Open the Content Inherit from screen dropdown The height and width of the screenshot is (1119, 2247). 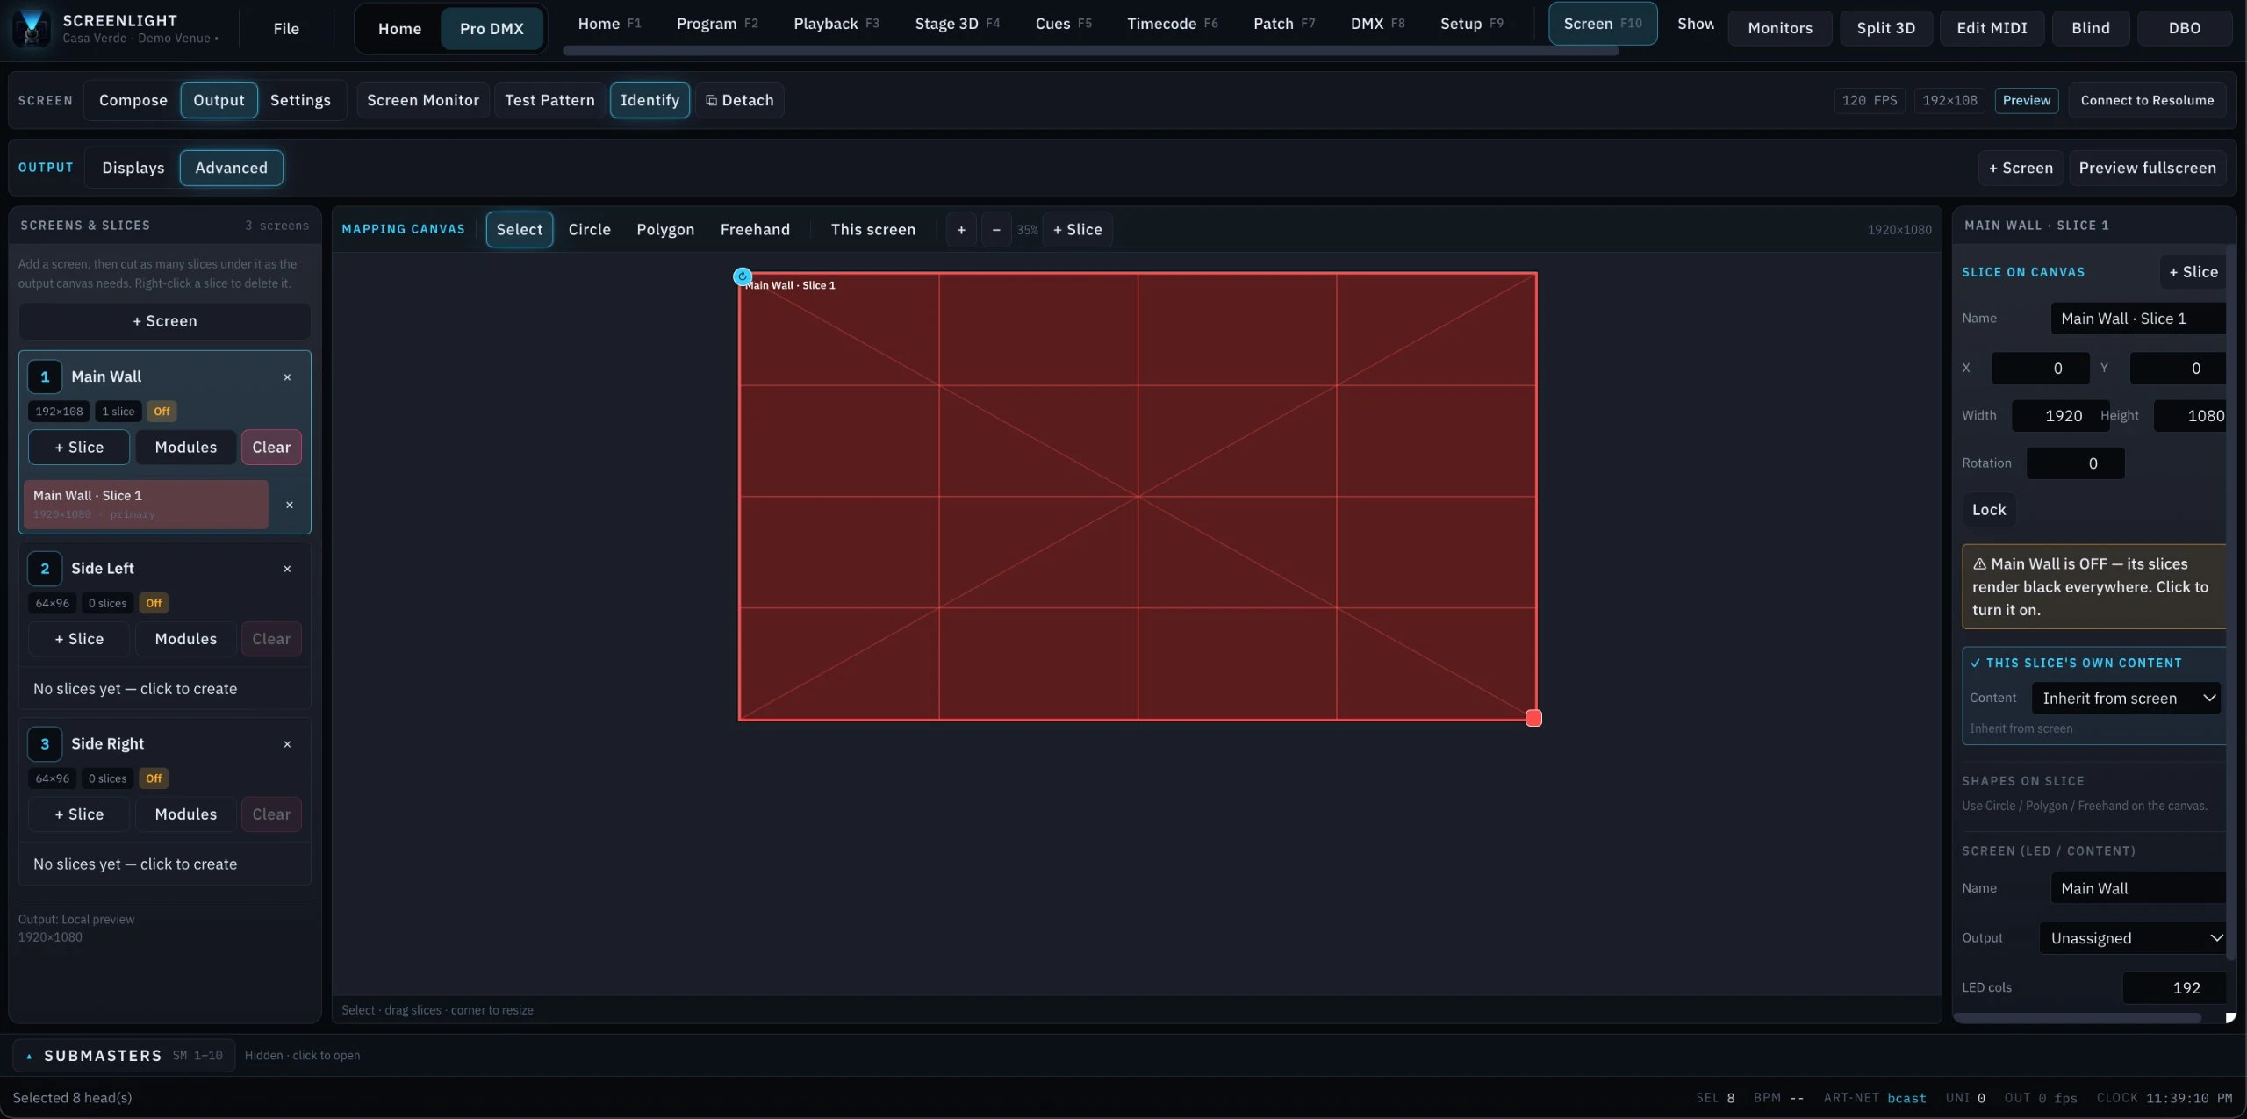(2126, 699)
